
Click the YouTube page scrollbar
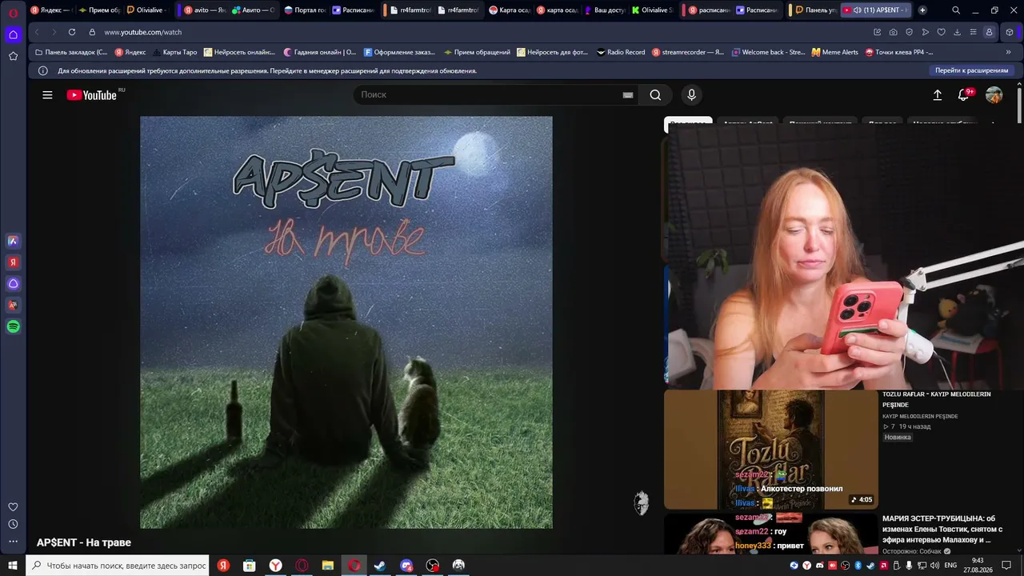tap(1019, 104)
